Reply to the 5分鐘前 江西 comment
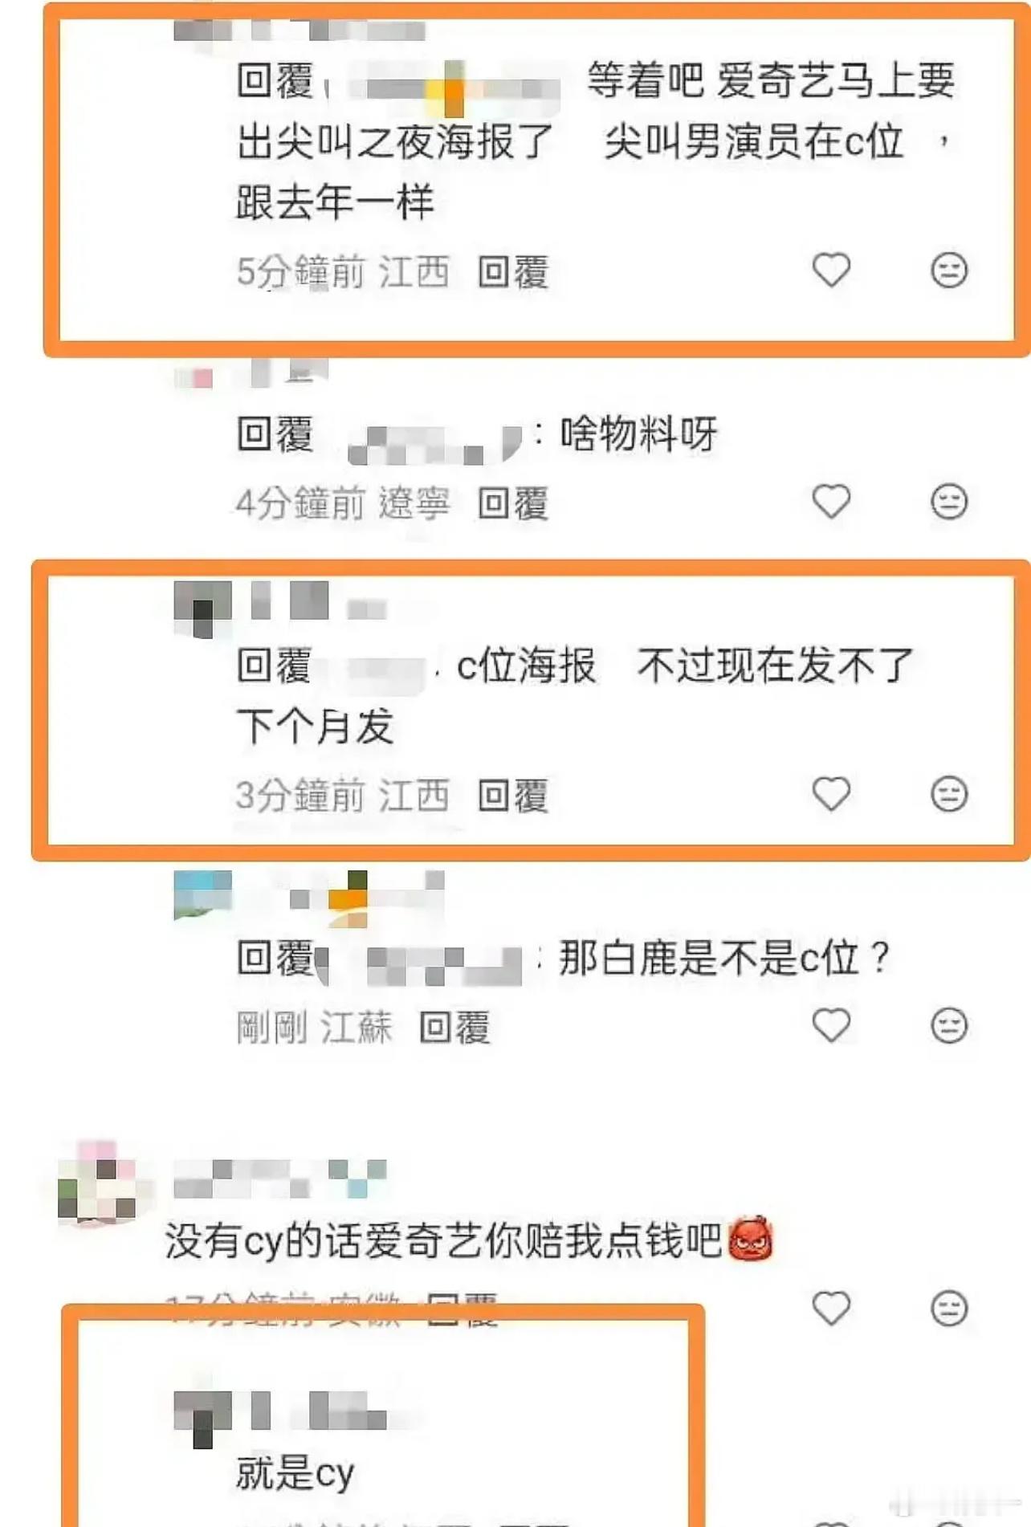The image size is (1031, 1527). click(x=513, y=272)
